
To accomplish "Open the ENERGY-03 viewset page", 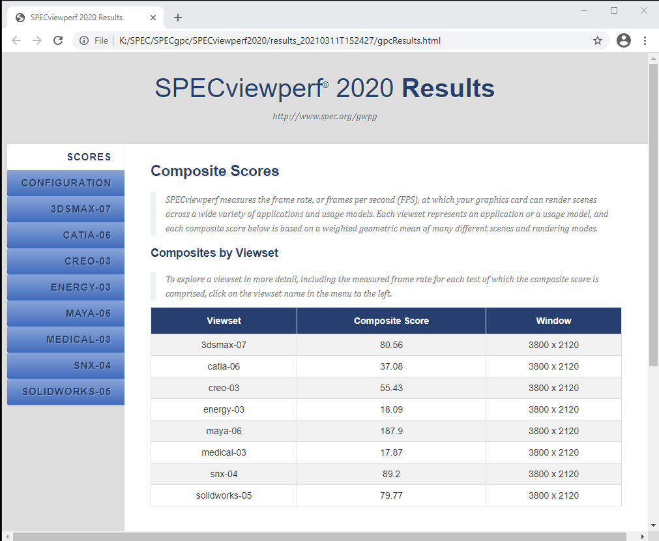I will pyautogui.click(x=66, y=287).
